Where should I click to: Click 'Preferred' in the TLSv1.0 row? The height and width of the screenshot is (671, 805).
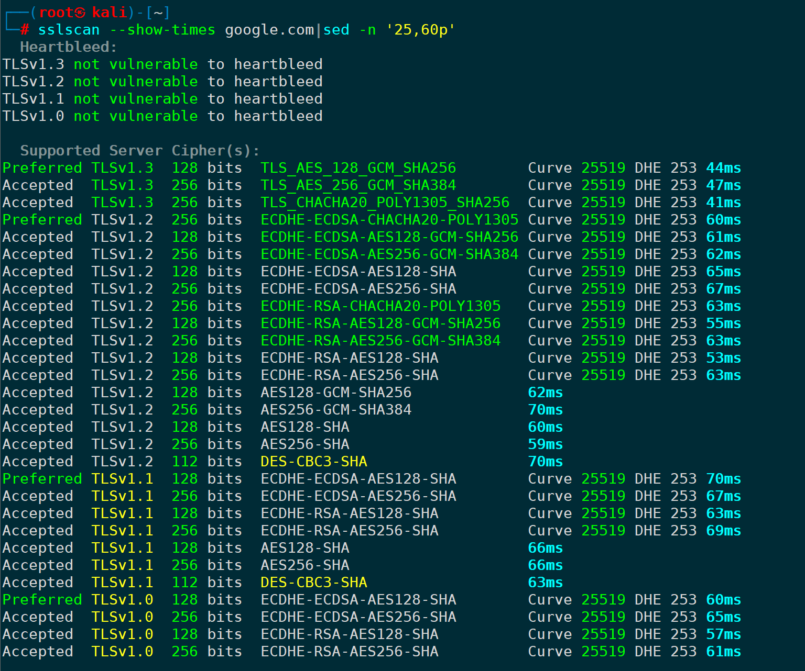click(42, 600)
